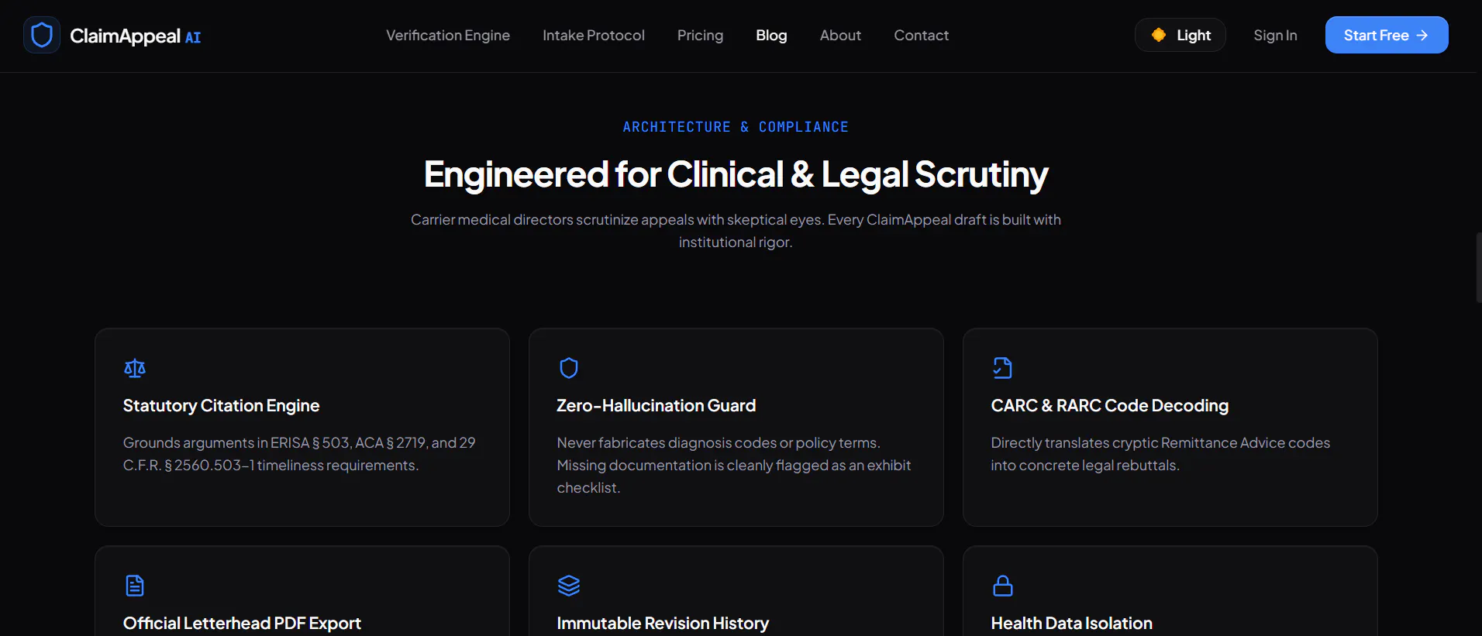Click the page's vertical scrollbar thumb

(x=1479, y=267)
